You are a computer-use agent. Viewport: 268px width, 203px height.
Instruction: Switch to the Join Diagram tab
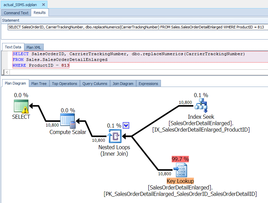pos(123,84)
